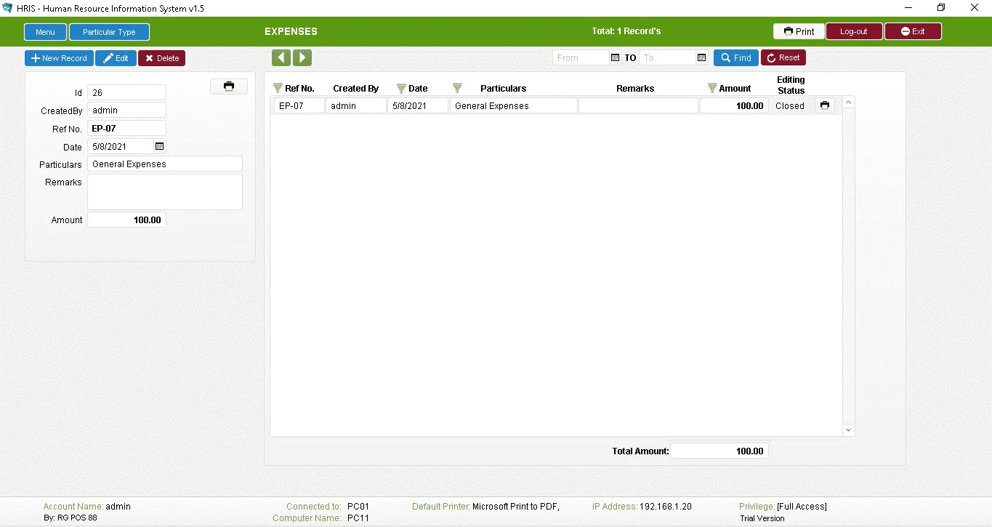
Task: Restore down the HRIS window
Action: (x=941, y=8)
